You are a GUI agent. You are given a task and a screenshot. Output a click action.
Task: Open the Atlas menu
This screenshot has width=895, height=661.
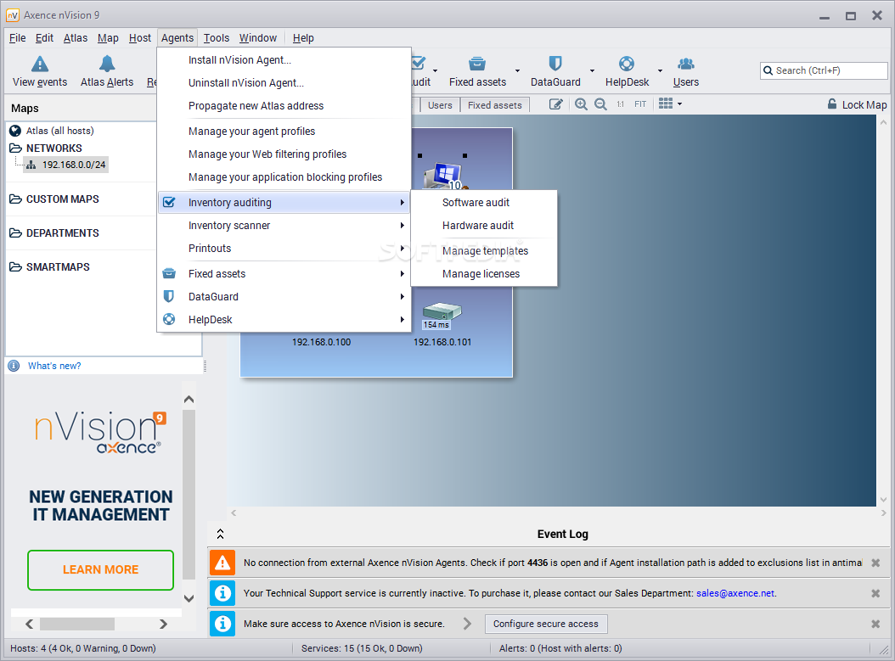coord(76,38)
